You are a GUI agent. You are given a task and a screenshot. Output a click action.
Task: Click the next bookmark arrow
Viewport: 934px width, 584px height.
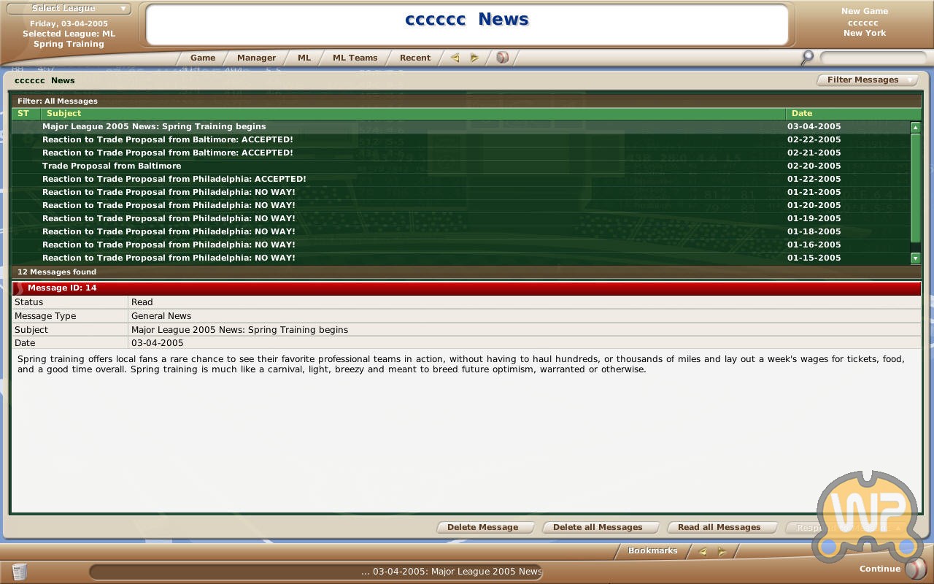[722, 551]
